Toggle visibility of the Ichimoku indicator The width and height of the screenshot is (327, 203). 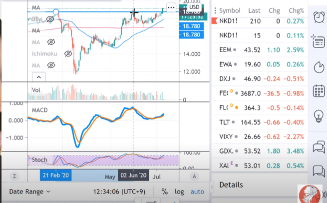pyautogui.click(x=68, y=53)
